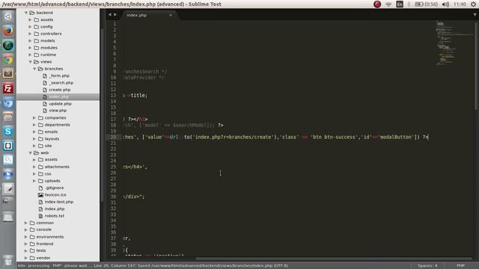Screen dimensions: 479x269
Task: Open the Ubuntu Dash search icon
Action: point(8,16)
